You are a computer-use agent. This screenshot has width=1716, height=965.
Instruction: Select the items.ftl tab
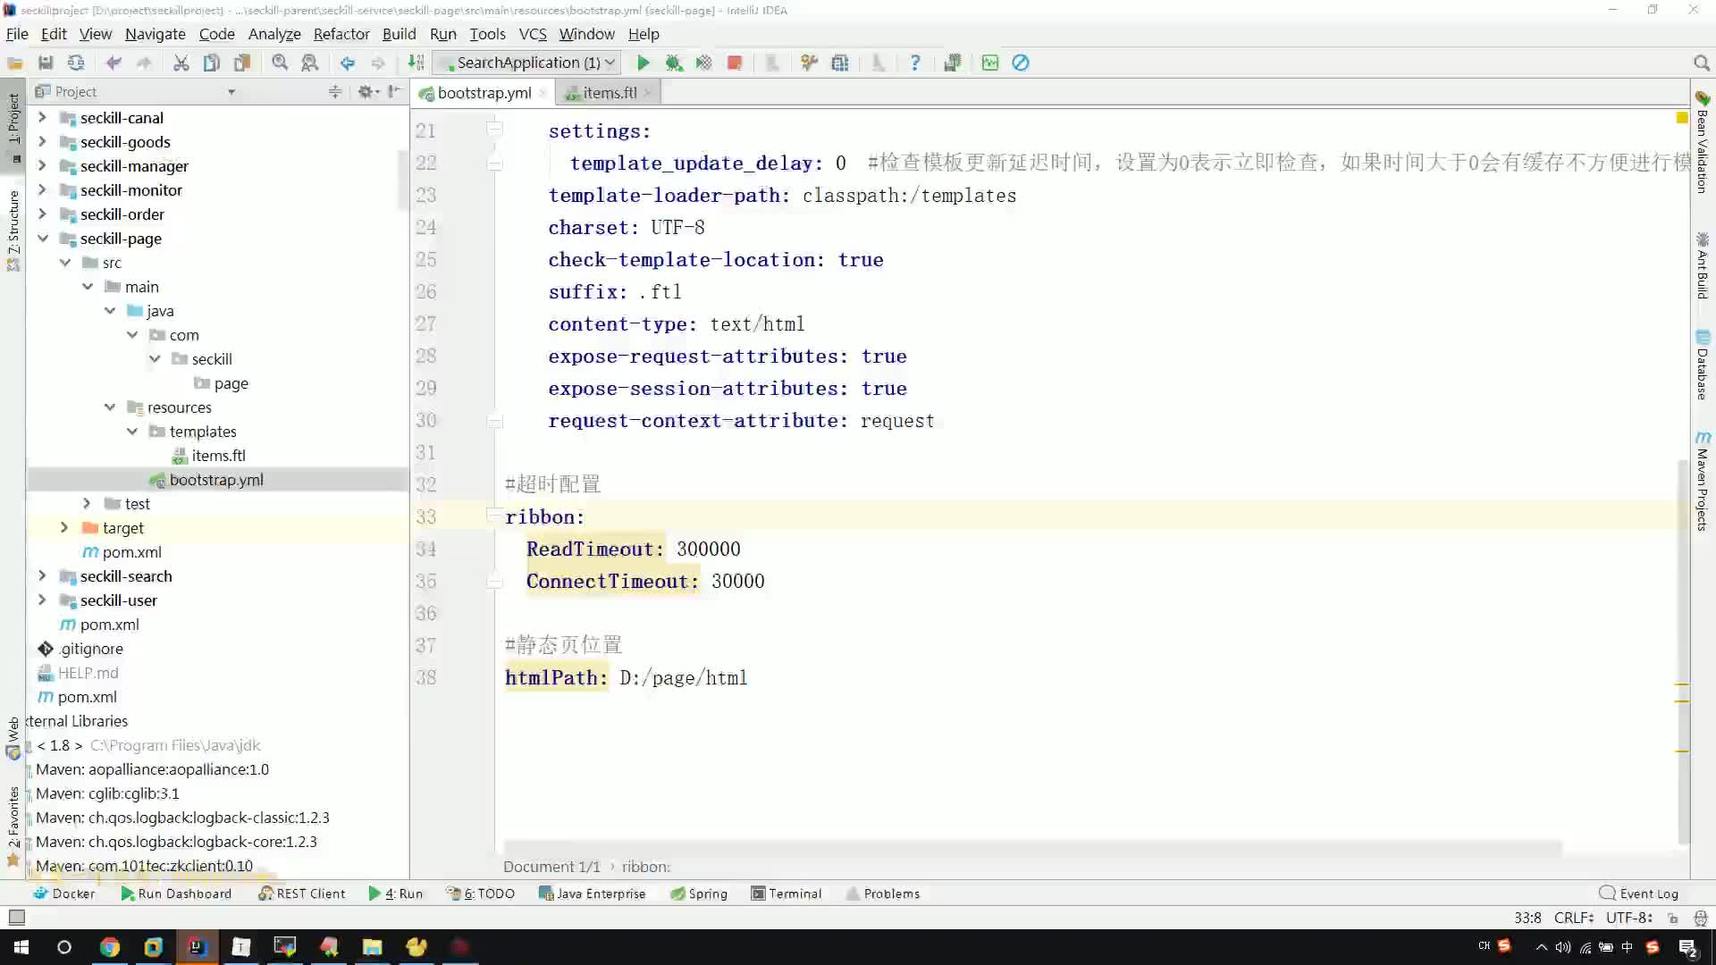(610, 92)
